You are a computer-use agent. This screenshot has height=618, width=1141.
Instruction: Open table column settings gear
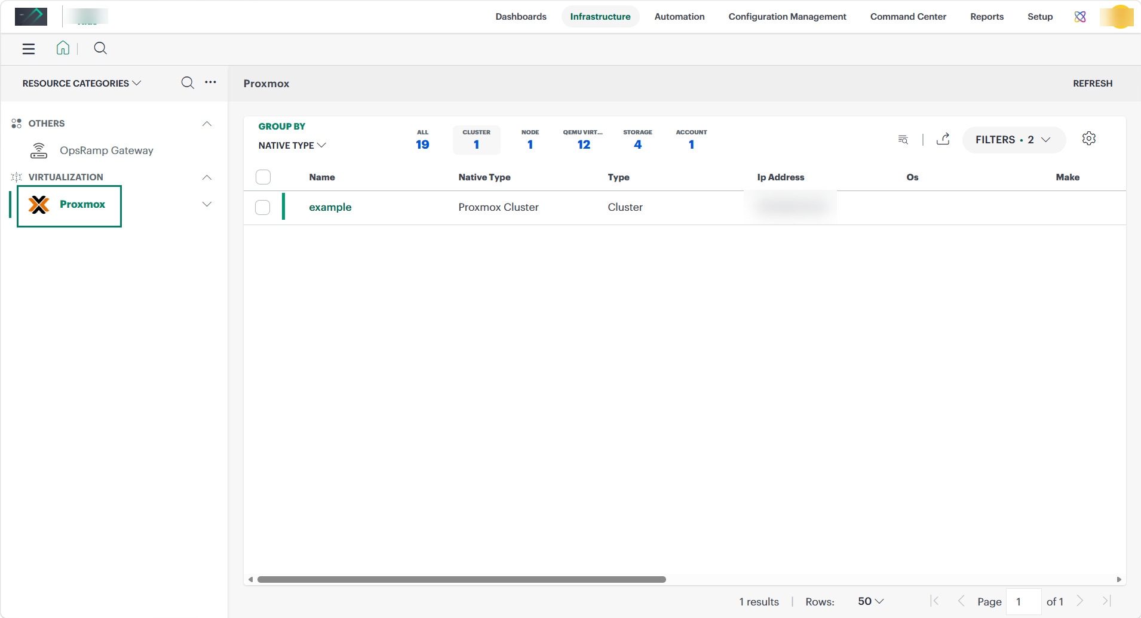(x=1089, y=139)
